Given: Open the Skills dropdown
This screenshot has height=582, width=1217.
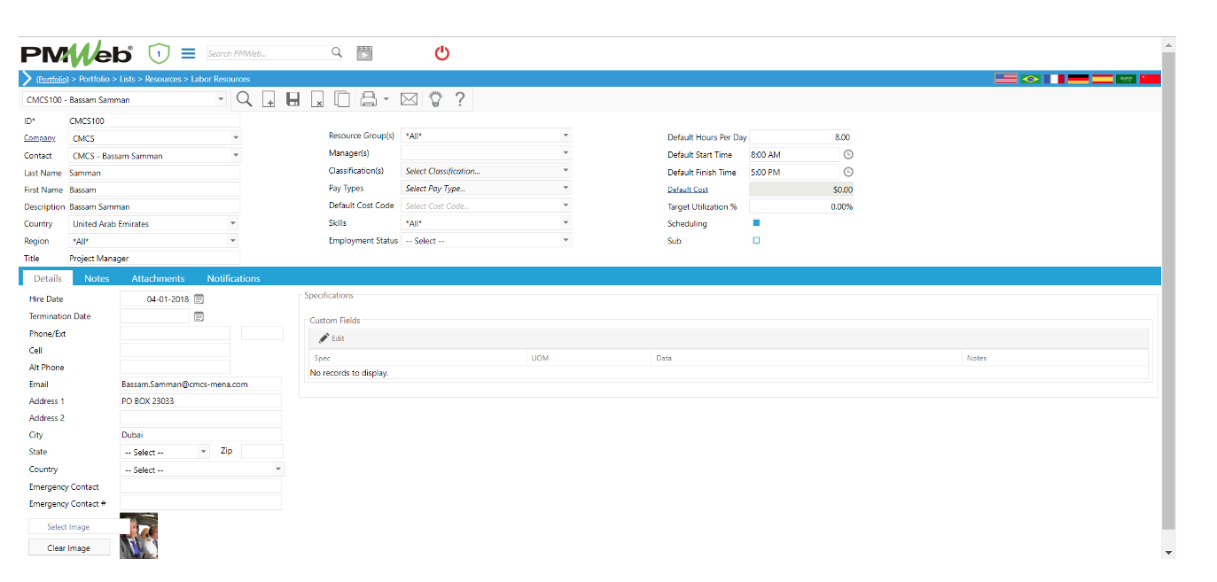Looking at the screenshot, I should coord(566,223).
